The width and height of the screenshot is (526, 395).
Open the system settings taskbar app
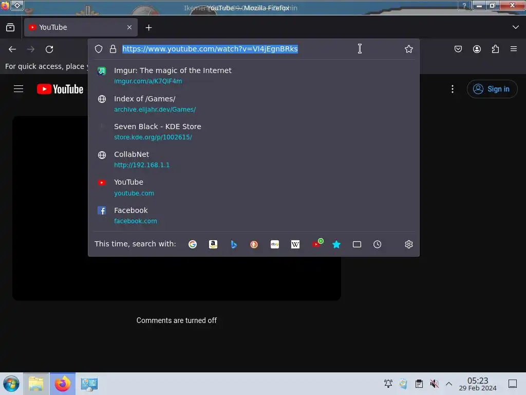pos(89,384)
